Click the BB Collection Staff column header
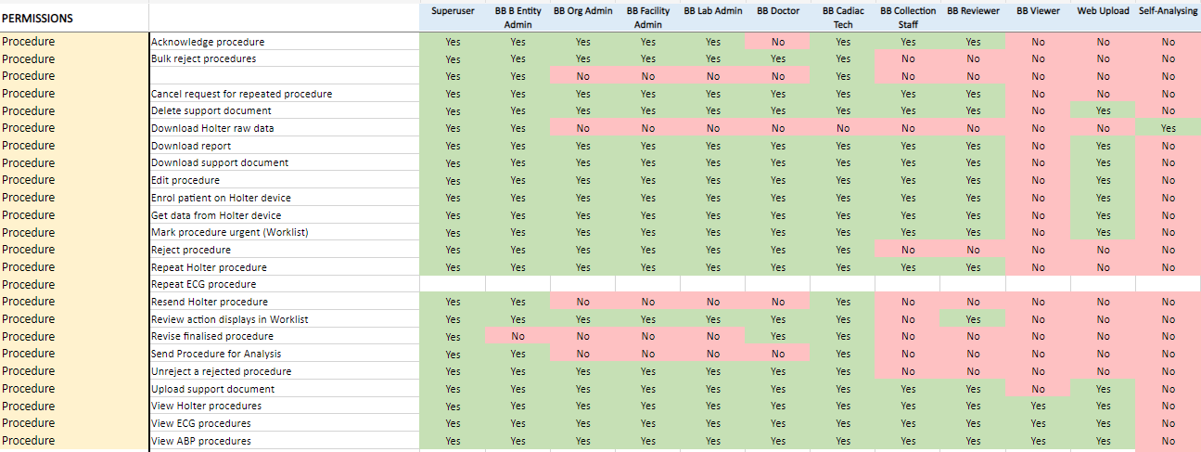The image size is (1201, 452). point(908,18)
